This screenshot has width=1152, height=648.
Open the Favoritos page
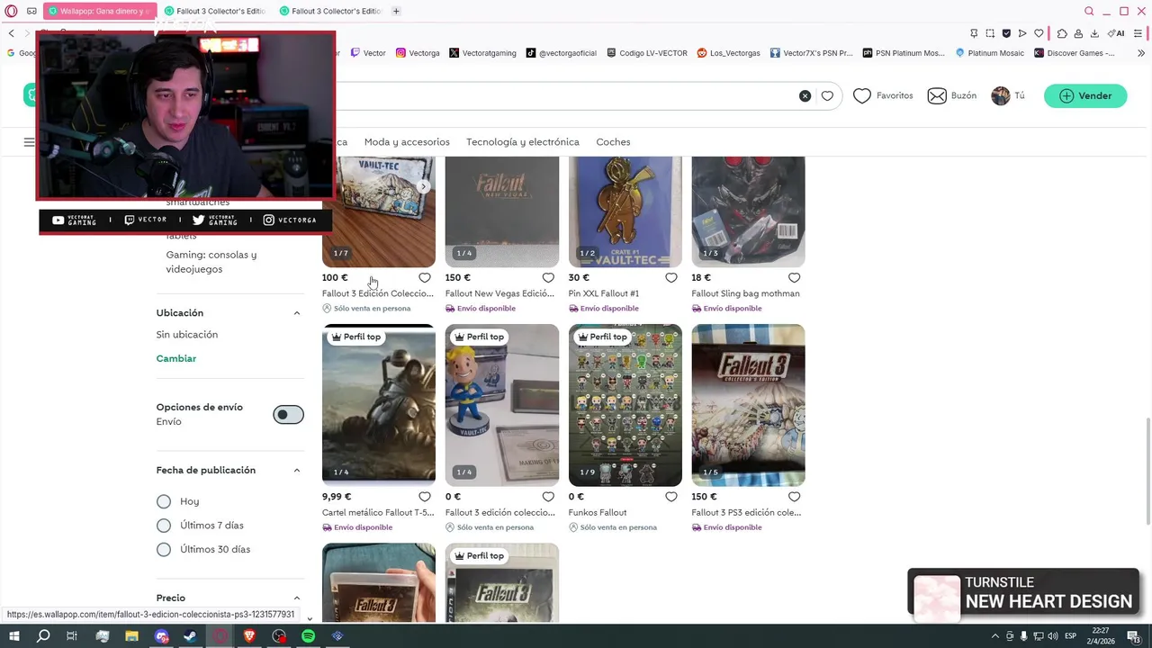[x=883, y=95]
